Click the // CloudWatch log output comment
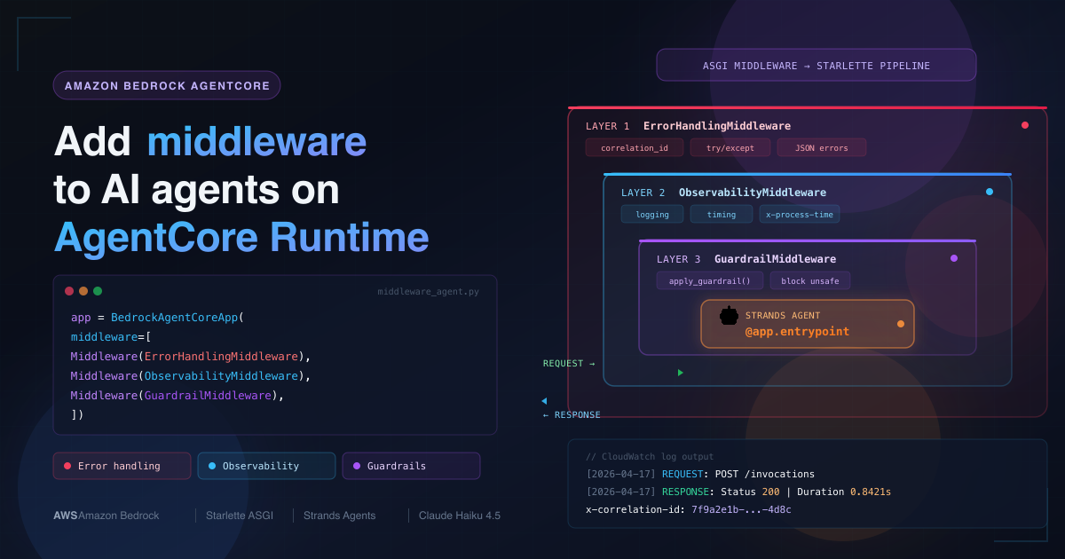Image resolution: width=1065 pixels, height=559 pixels. (650, 457)
